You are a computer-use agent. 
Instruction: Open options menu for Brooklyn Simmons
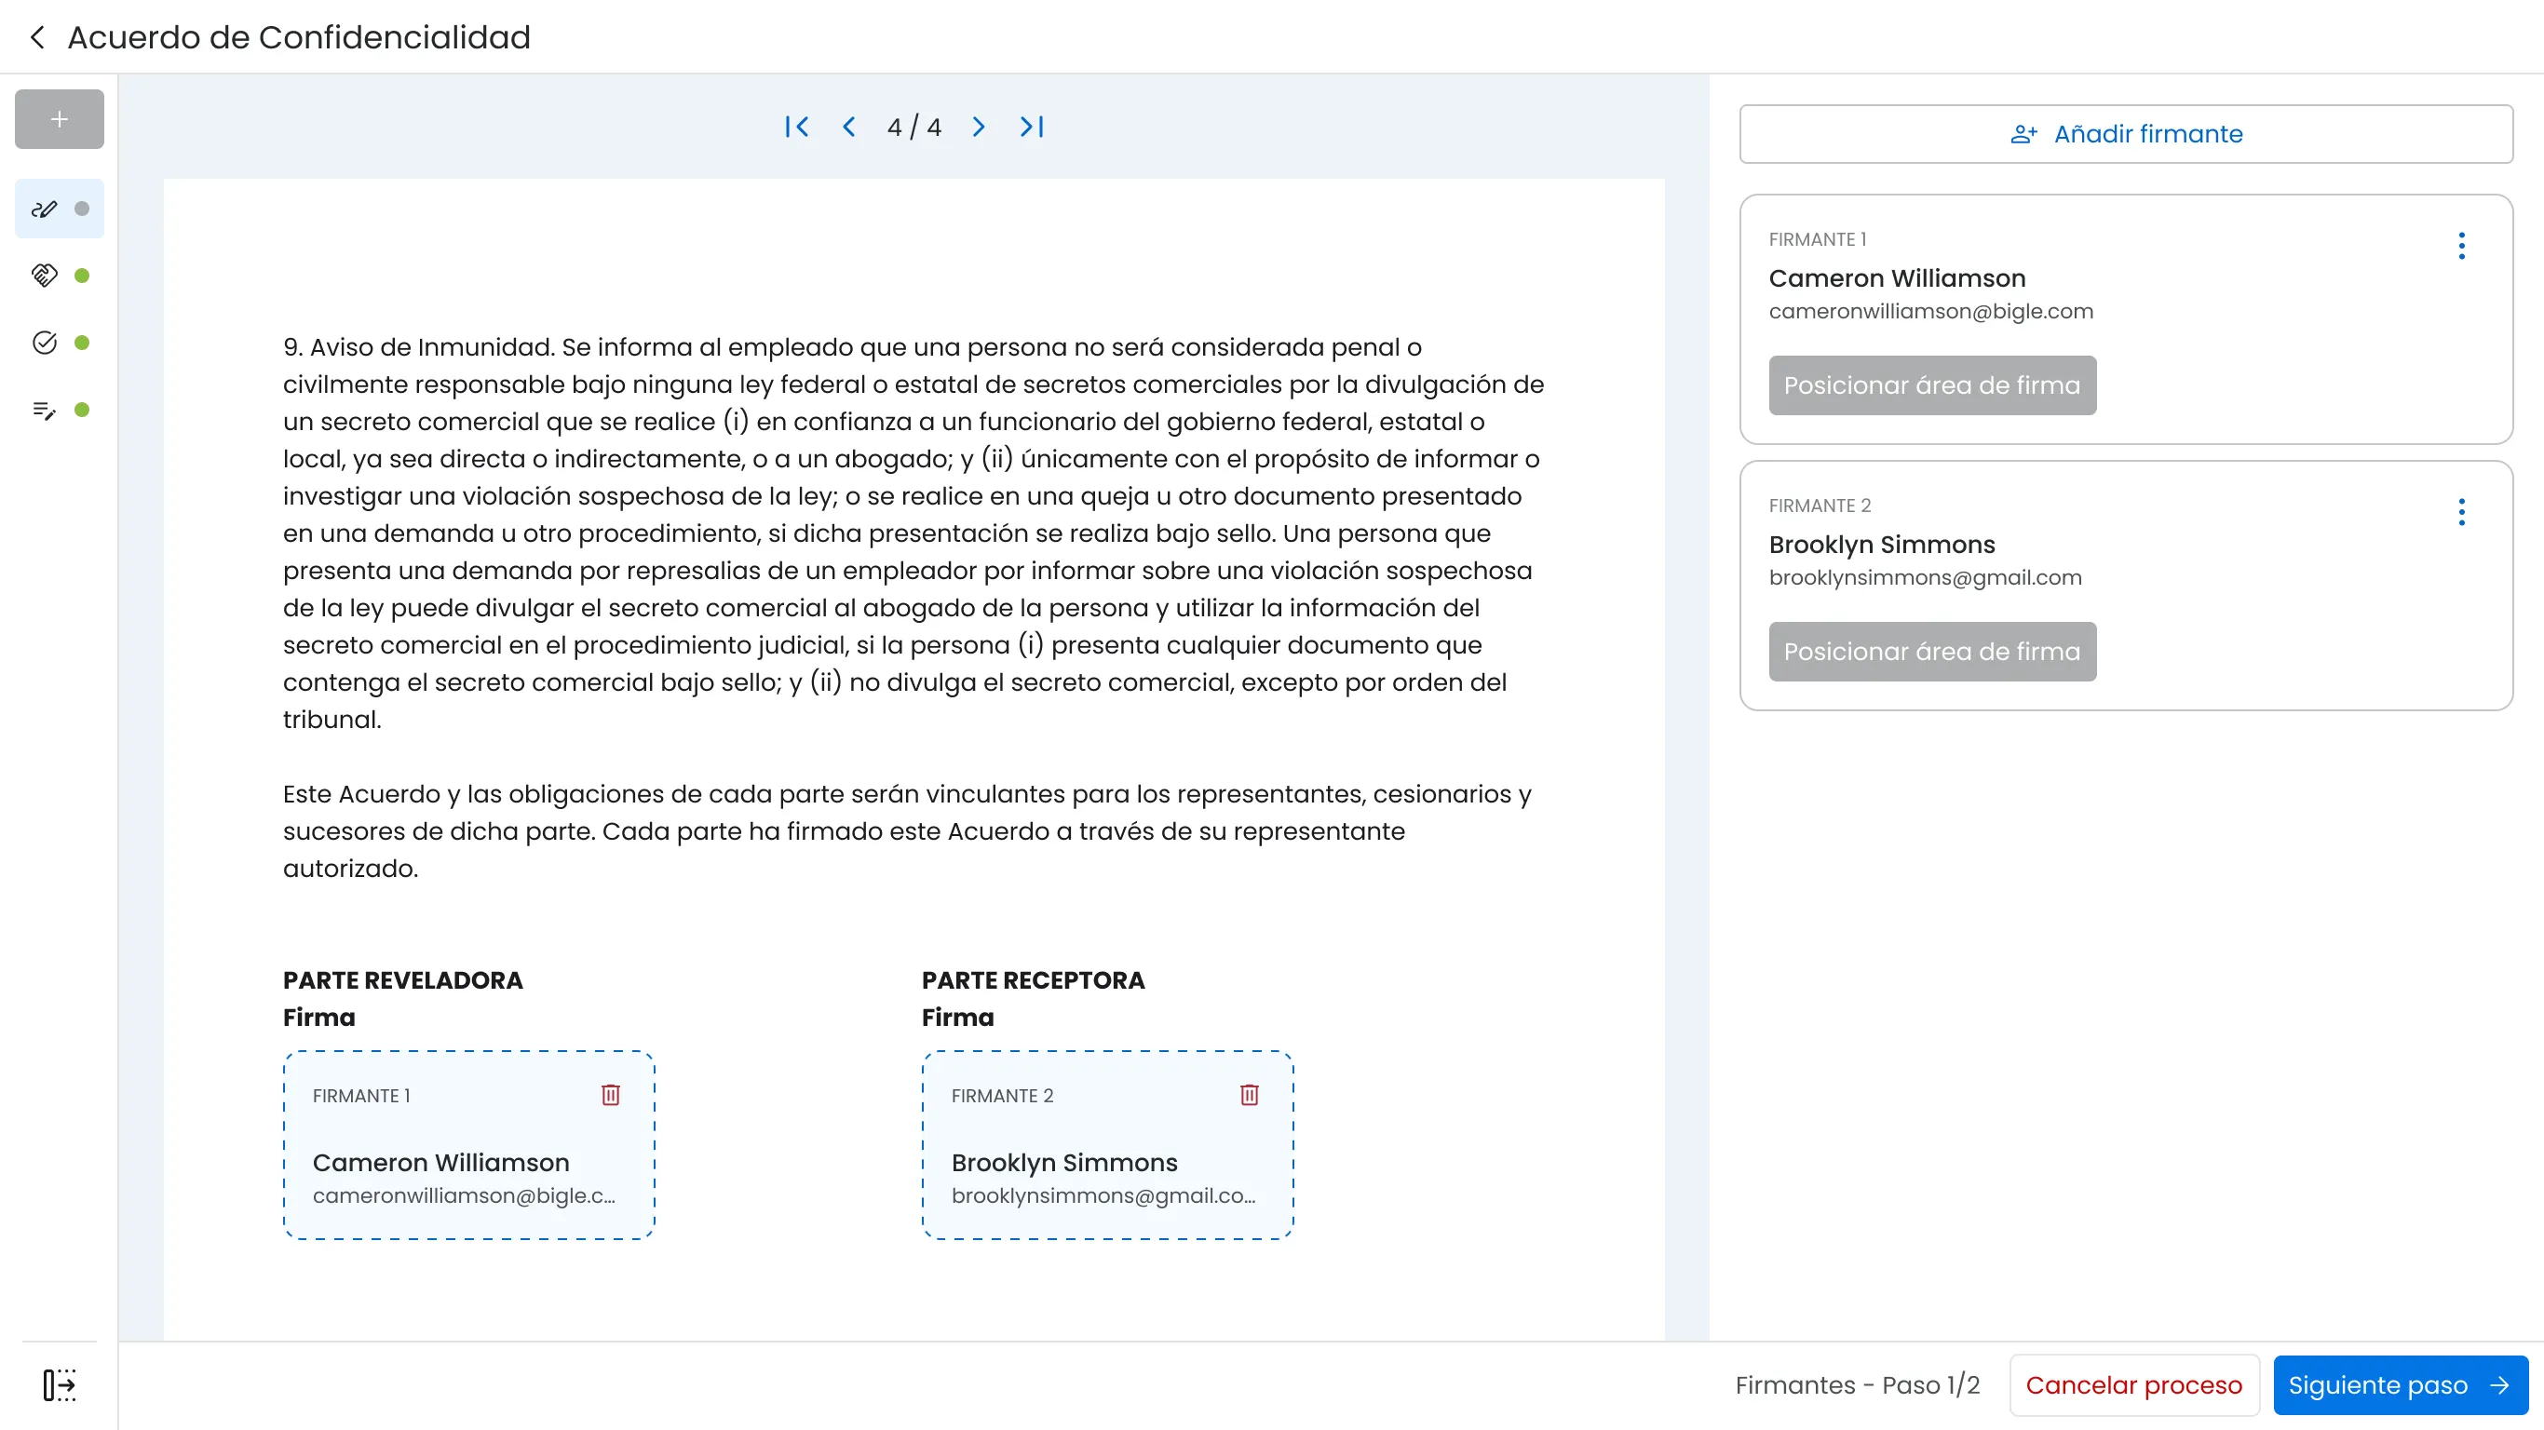[x=2461, y=511]
